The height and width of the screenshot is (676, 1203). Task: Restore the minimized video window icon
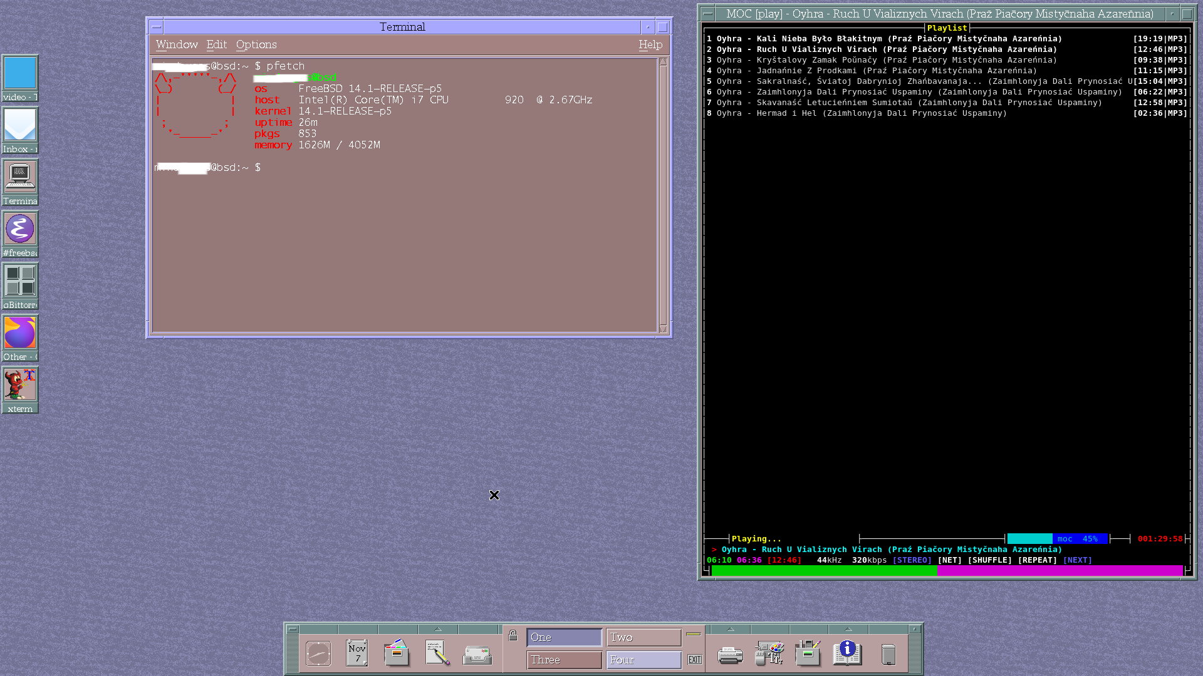pos(20,78)
